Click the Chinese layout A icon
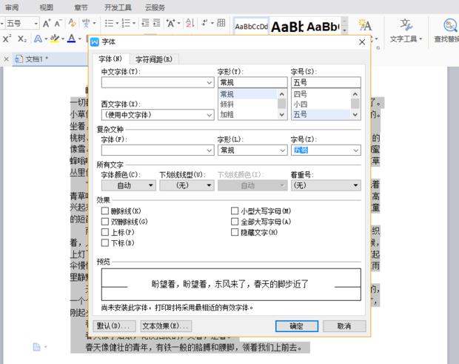459x364 pixels. click(x=170, y=23)
